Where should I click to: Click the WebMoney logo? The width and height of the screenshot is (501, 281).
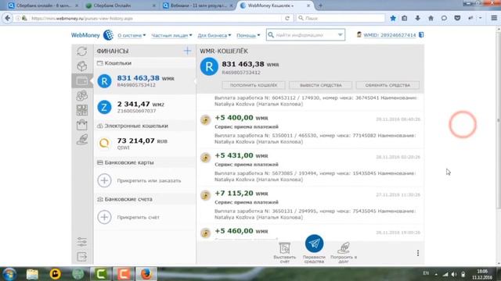92,35
